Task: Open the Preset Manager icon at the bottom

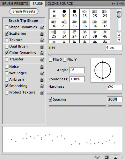Action: point(107,157)
